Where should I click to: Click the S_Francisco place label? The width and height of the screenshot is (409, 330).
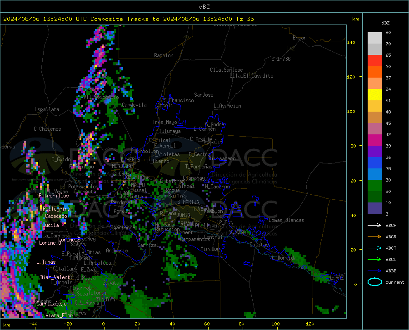[179, 100]
